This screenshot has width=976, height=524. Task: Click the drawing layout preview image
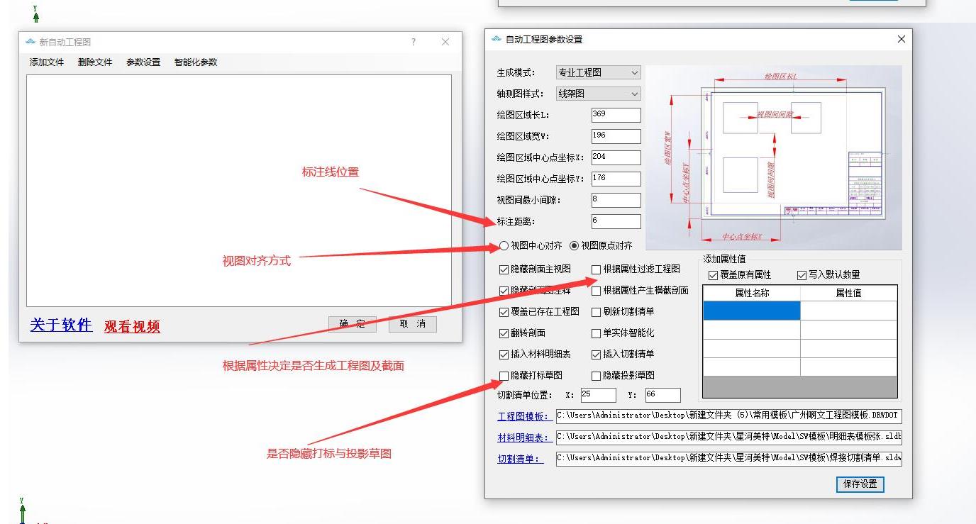(773, 157)
